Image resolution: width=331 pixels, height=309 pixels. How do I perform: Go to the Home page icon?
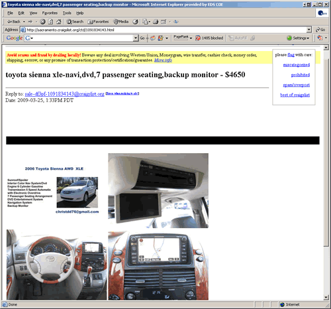(x=59, y=22)
